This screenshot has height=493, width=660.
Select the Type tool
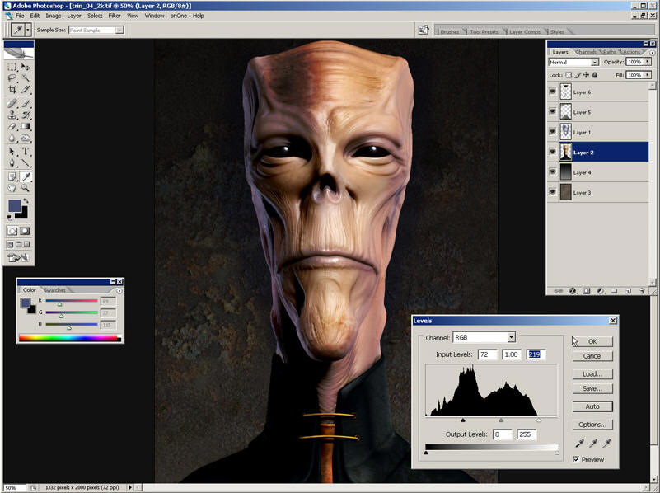[x=26, y=151]
